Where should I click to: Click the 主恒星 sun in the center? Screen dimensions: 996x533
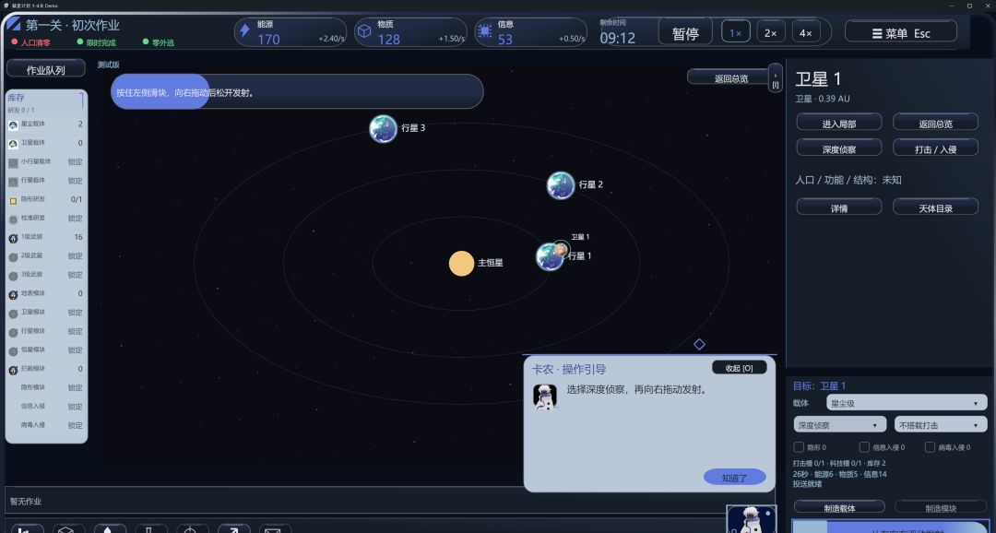click(x=462, y=264)
